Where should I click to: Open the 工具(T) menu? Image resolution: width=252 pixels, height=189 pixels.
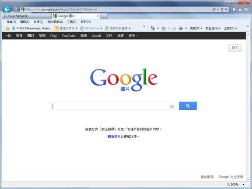(x=72, y=22)
